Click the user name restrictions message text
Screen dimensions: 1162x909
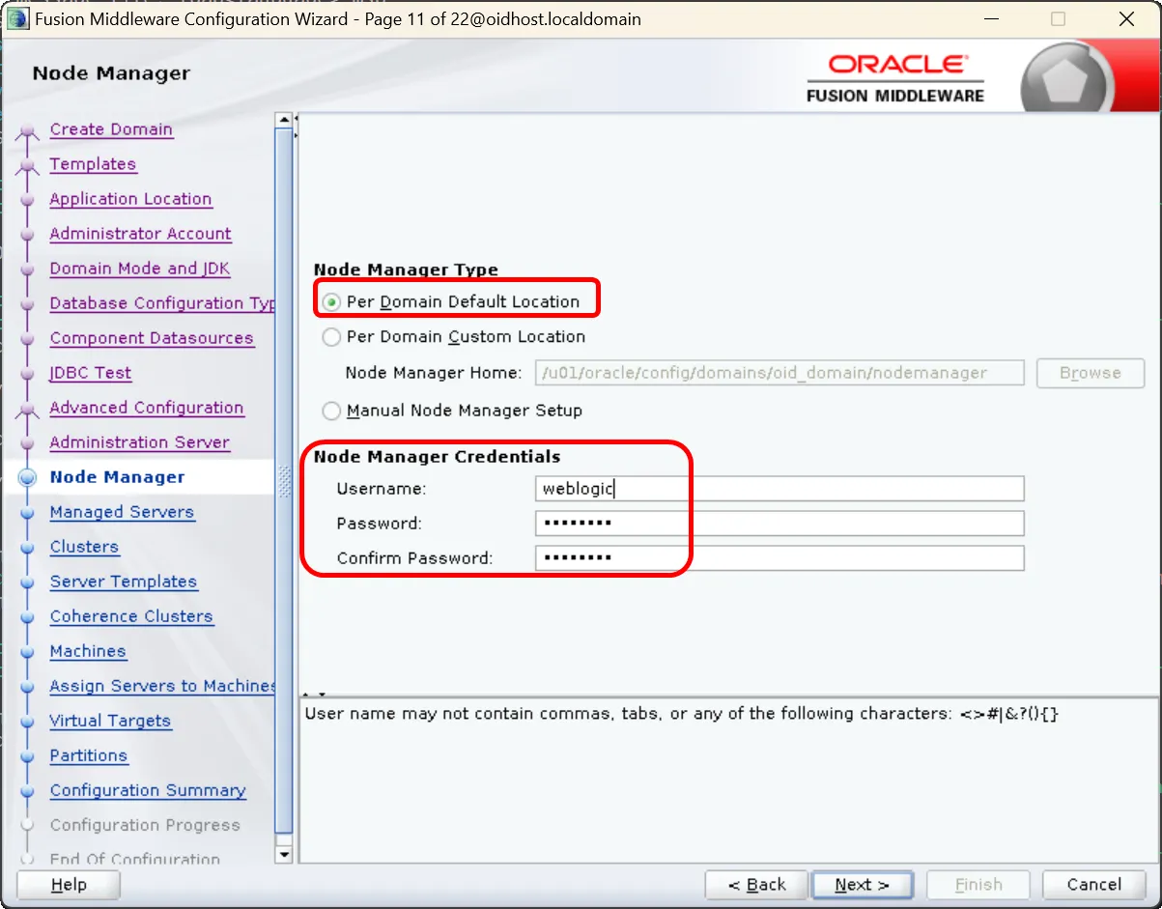tap(681, 715)
